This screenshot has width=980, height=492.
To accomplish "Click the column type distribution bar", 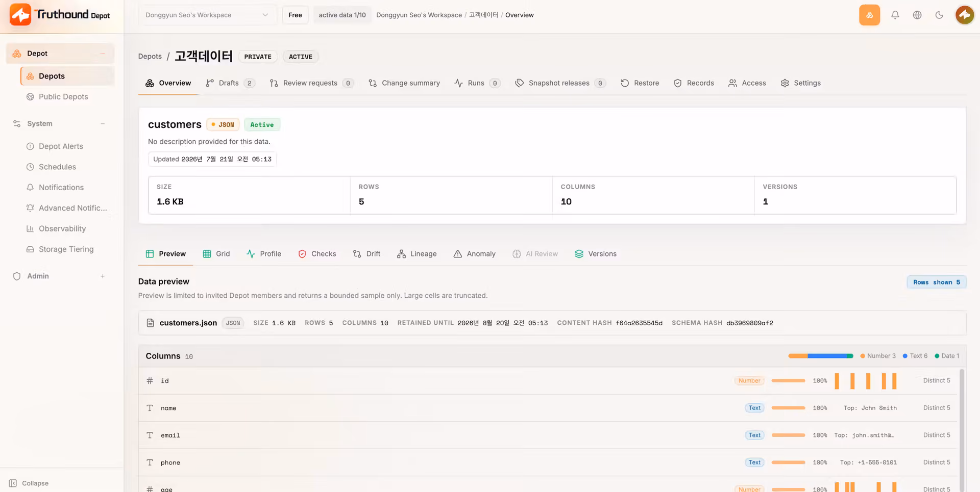I will (x=820, y=356).
